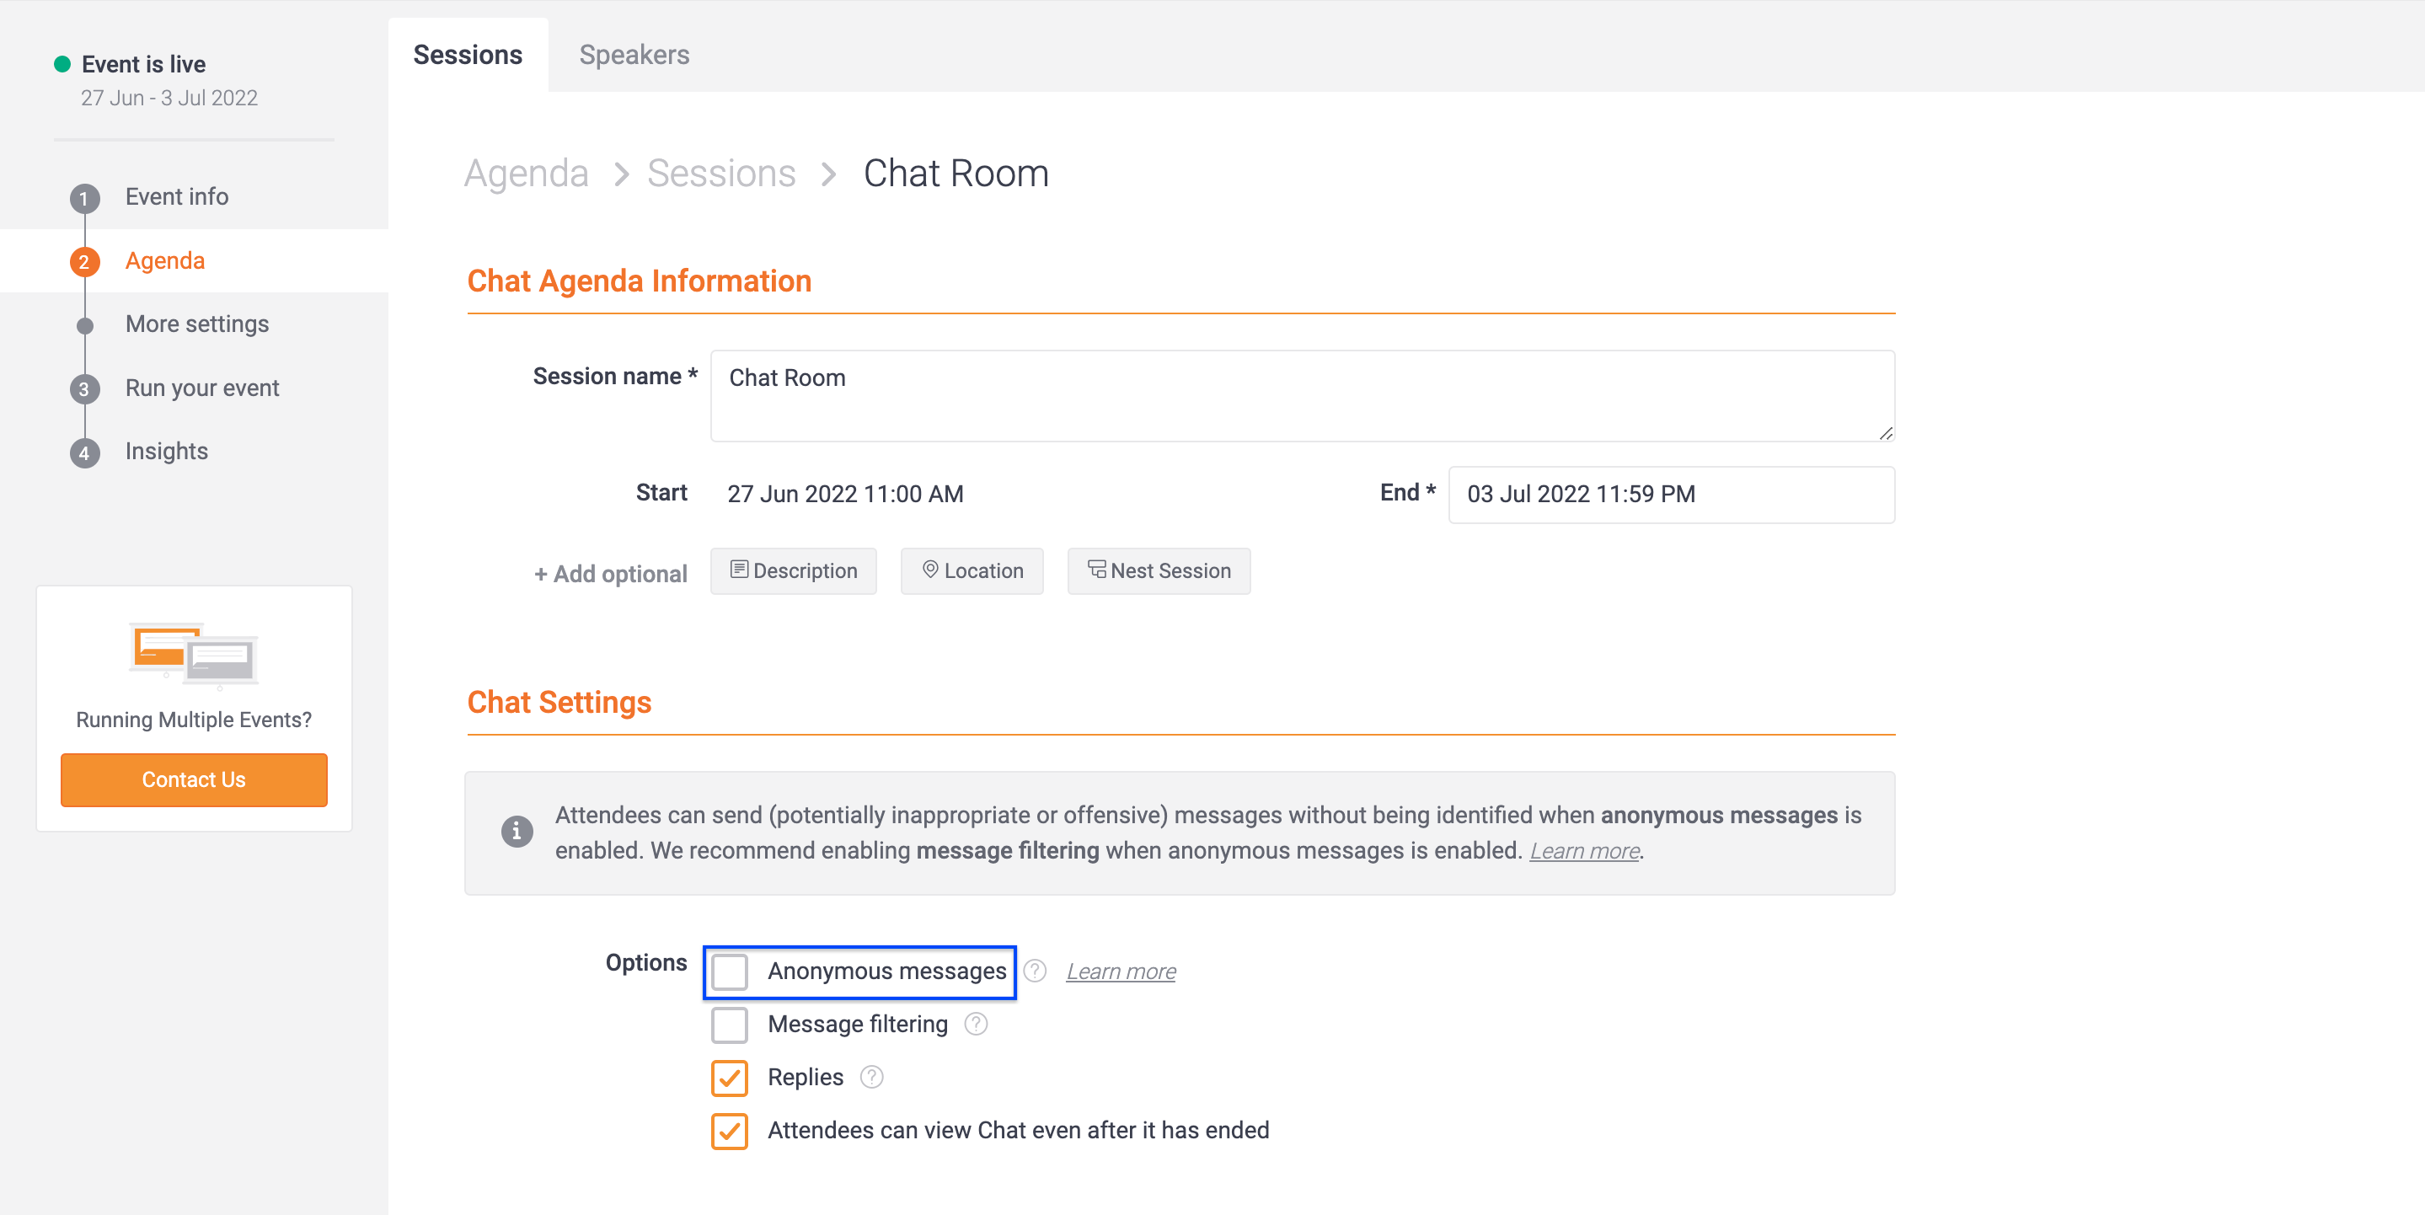Uncheck the Replies checkbox

click(730, 1078)
